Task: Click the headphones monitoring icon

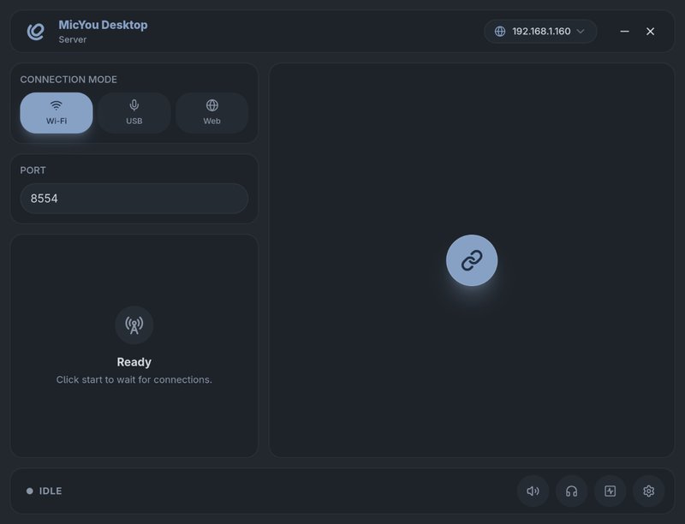Action: point(571,491)
